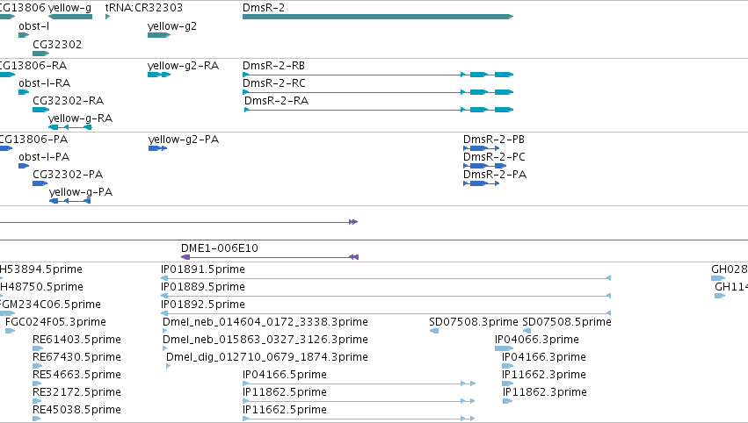Select the IP01892.5prime EST label
748x423 pixels.
203,305
